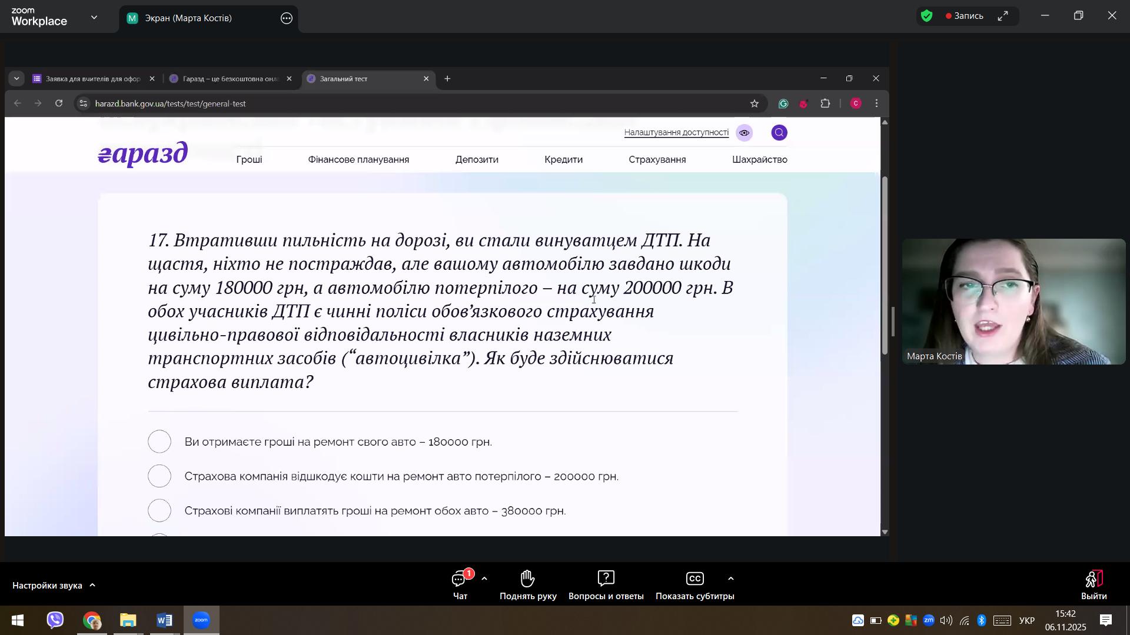The height and width of the screenshot is (635, 1130).
Task: Select the answer about 380000 грн payout
Action: point(159,511)
